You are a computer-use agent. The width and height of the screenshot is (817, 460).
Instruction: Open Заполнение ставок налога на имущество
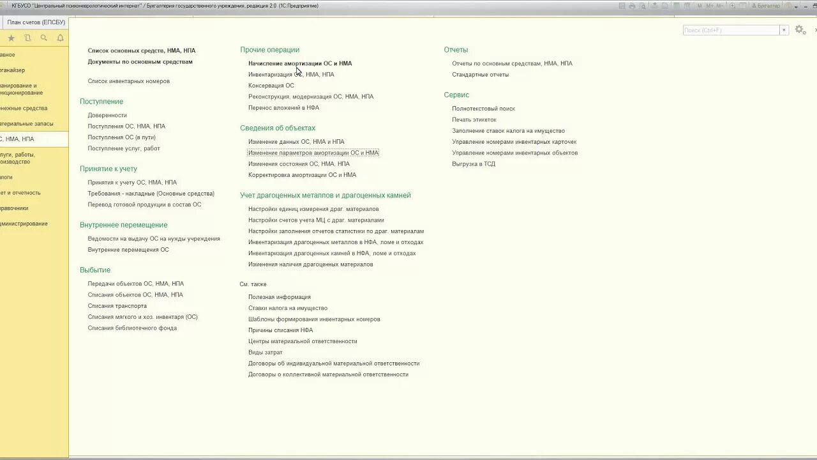[x=509, y=131]
